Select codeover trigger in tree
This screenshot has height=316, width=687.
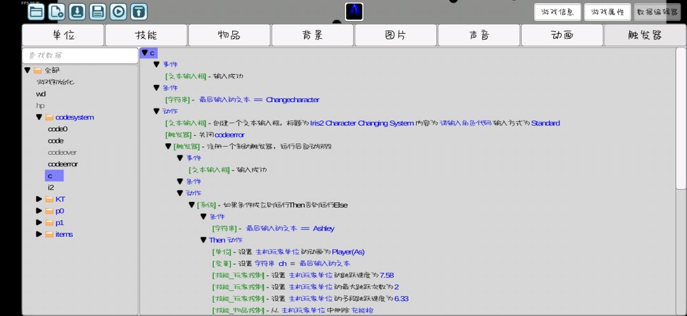[62, 152]
